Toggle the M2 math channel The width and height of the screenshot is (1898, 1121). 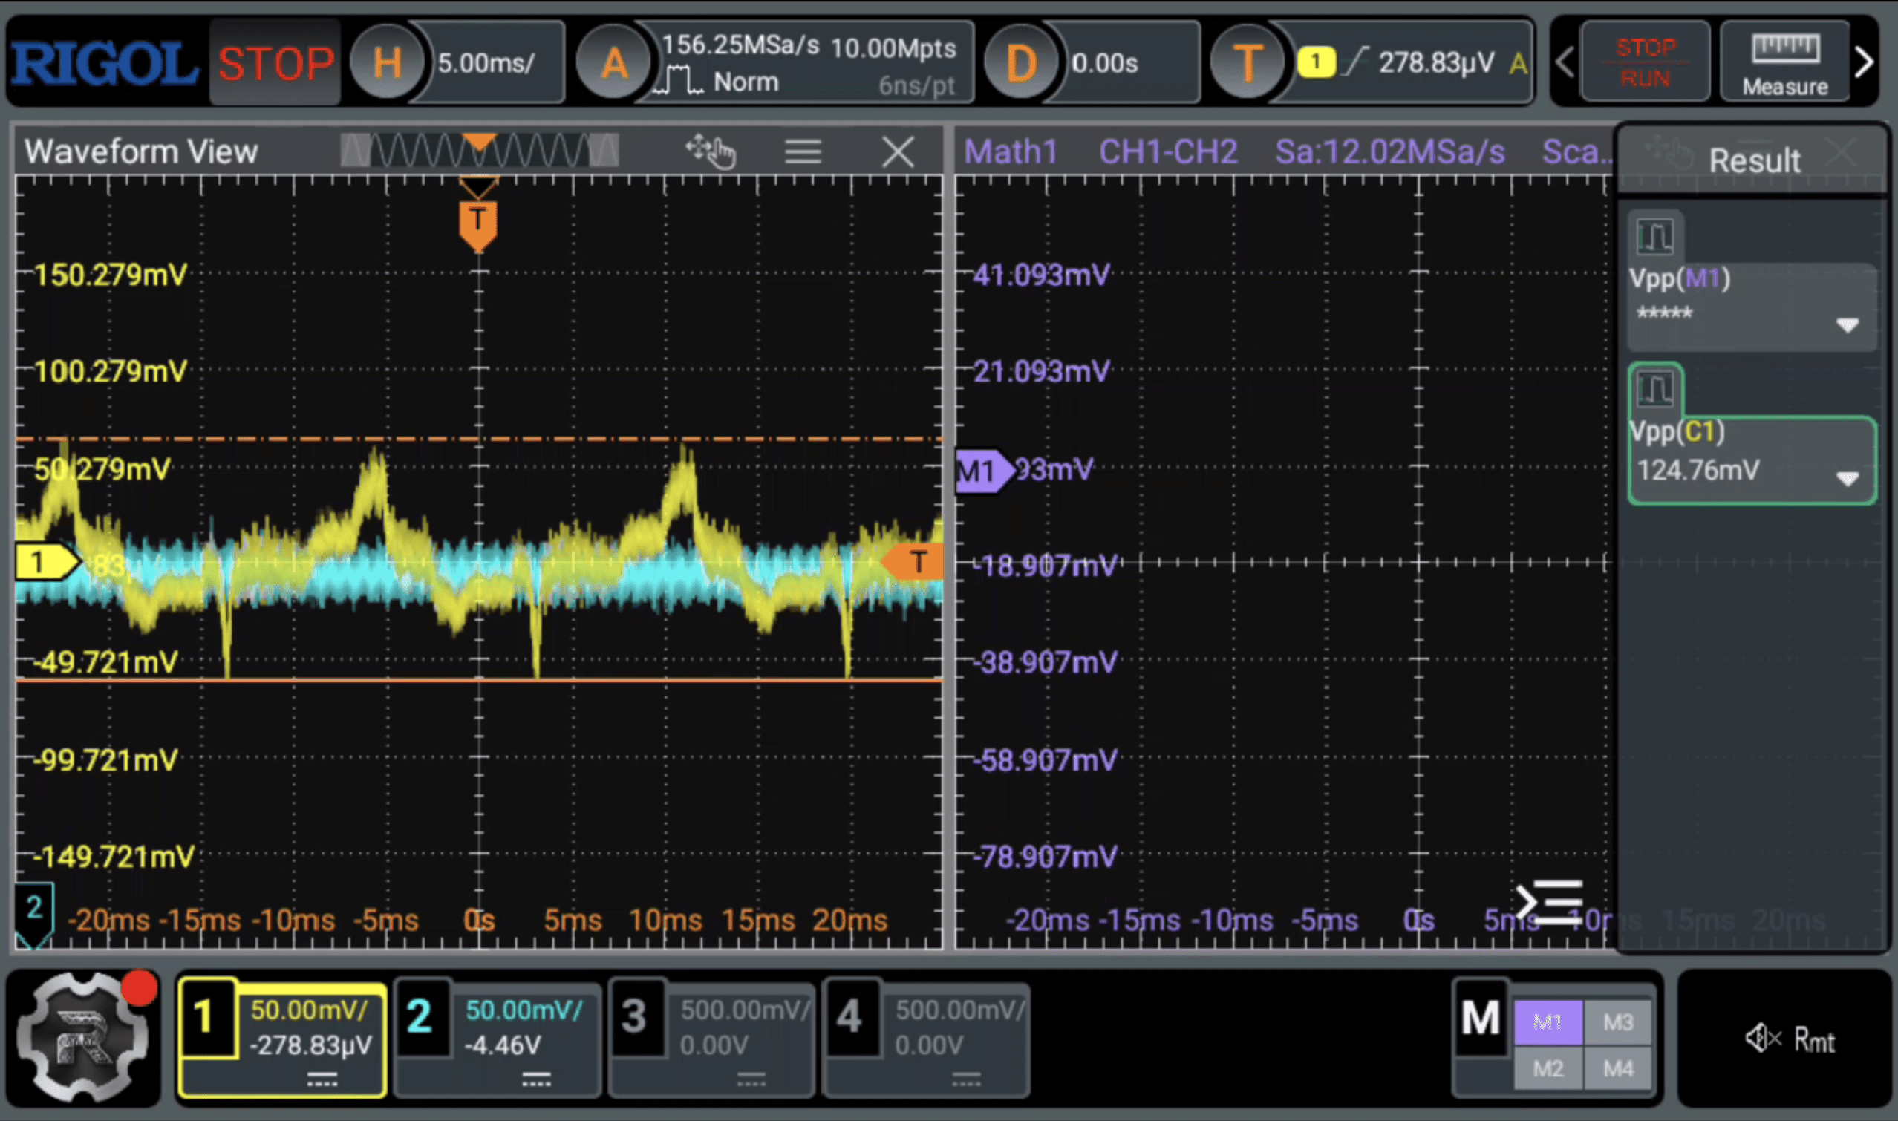tap(1548, 1069)
